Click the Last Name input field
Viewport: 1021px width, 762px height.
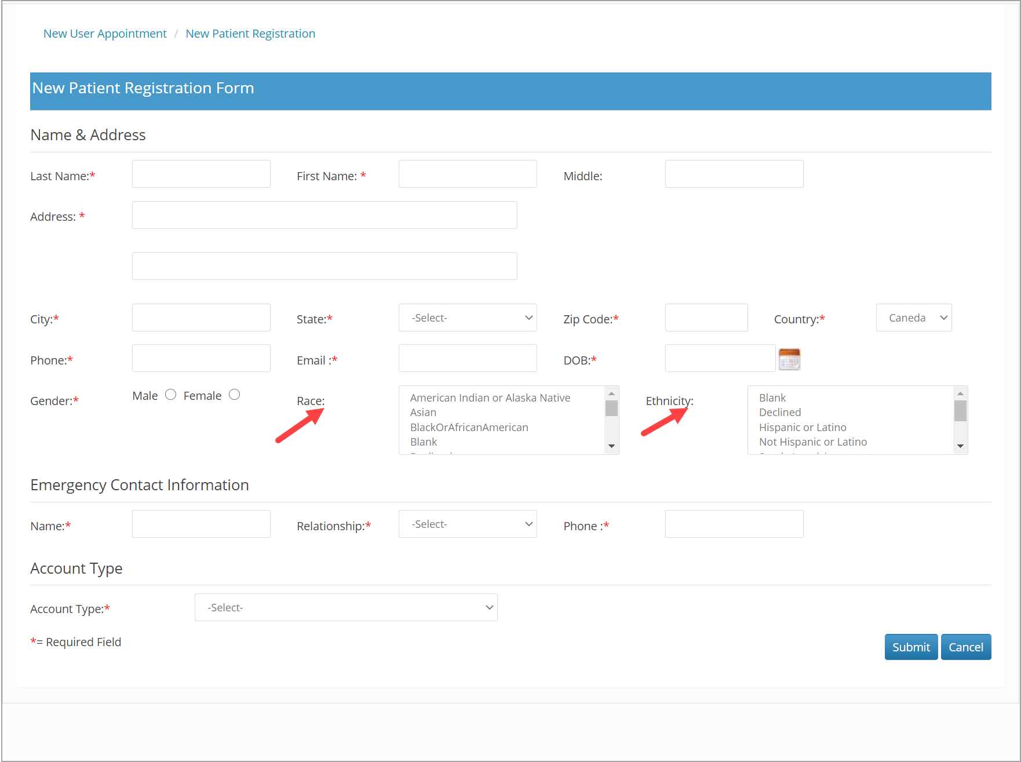201,174
